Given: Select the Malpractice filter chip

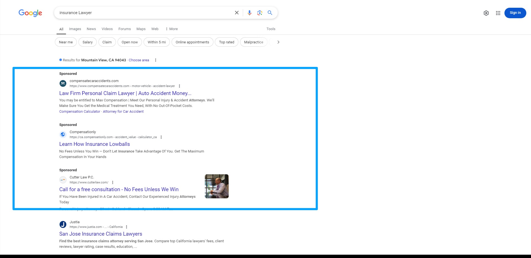Looking at the screenshot, I should 254,42.
